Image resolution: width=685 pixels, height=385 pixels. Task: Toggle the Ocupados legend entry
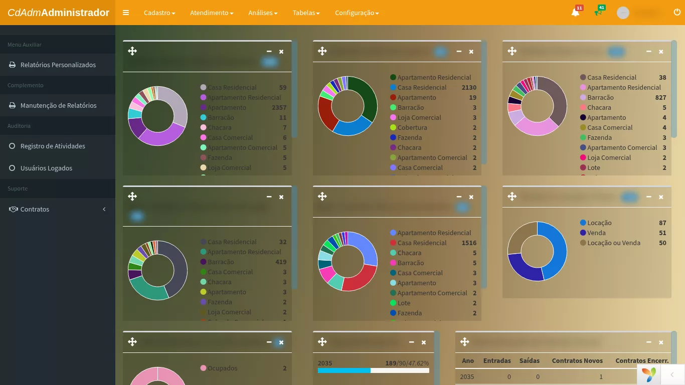click(243, 368)
